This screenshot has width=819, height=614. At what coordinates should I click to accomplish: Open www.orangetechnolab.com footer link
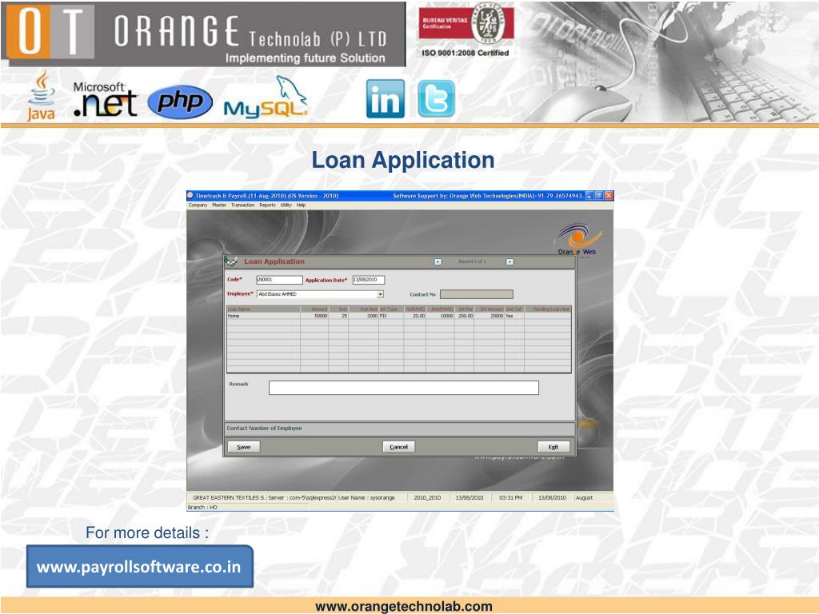(404, 606)
